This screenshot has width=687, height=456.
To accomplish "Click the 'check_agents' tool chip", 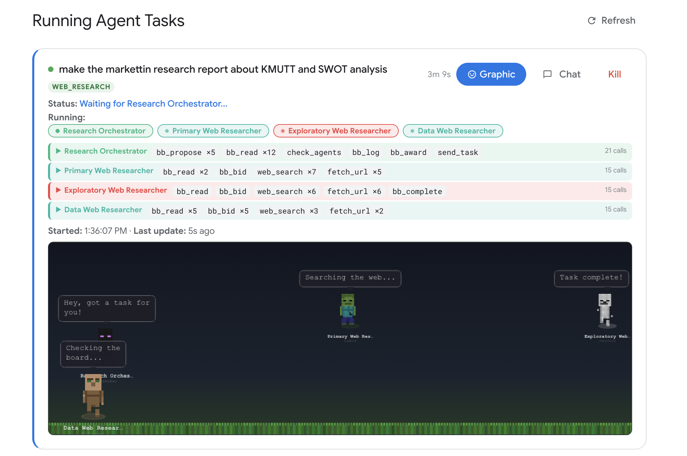I will [x=314, y=152].
